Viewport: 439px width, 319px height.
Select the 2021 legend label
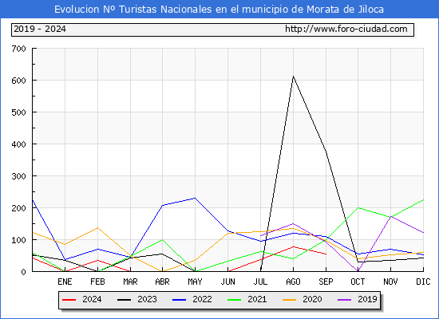tap(257, 299)
